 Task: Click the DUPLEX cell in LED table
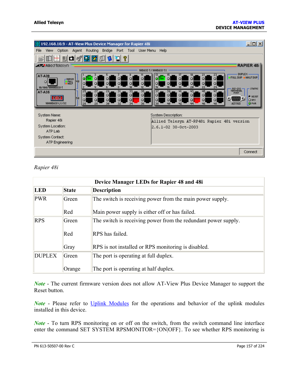46,256
